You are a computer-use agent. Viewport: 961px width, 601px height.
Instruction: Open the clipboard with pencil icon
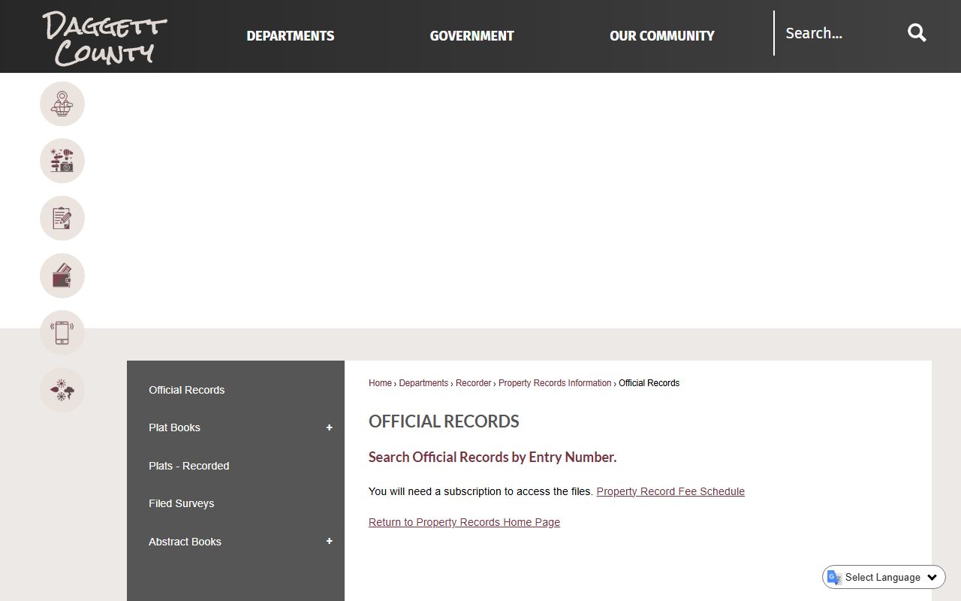coord(62,219)
